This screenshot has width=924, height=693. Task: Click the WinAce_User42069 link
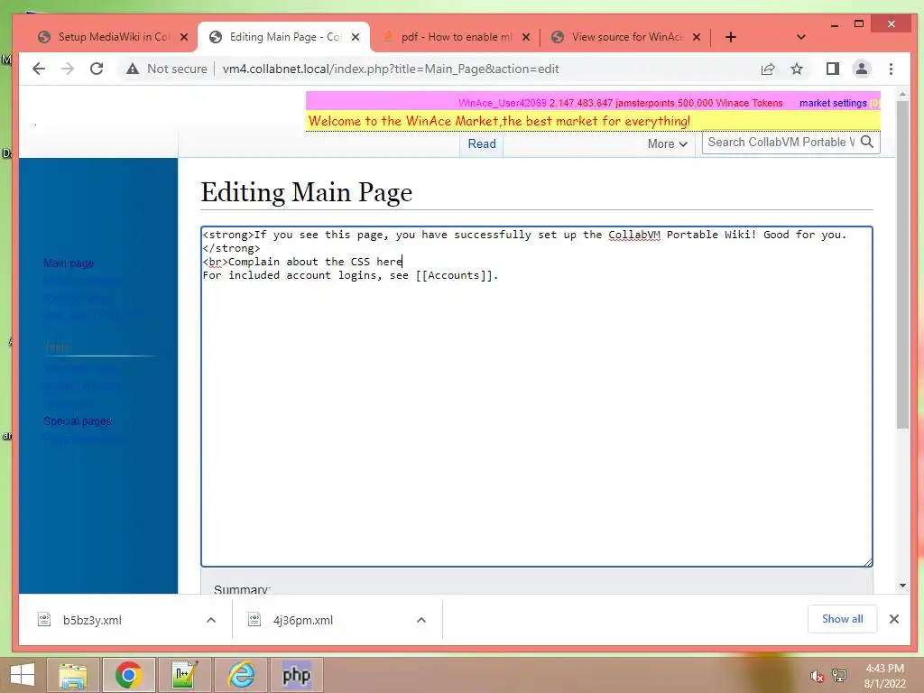point(502,103)
